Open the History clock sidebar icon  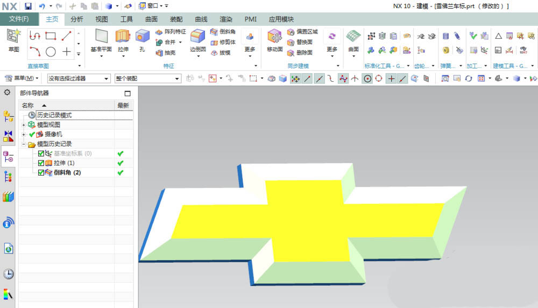point(8,274)
